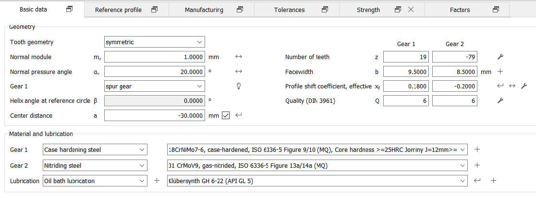The height and width of the screenshot is (198, 536).
Task: Open 31 CrMoV9 material selection dropdown
Action: (x=317, y=165)
